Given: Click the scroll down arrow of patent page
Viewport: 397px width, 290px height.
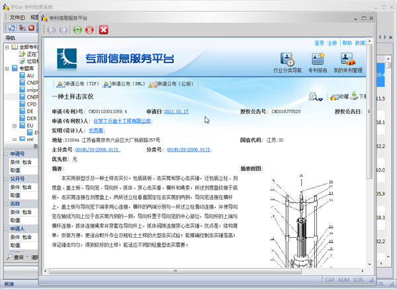Looking at the screenshot, I should (x=369, y=264).
